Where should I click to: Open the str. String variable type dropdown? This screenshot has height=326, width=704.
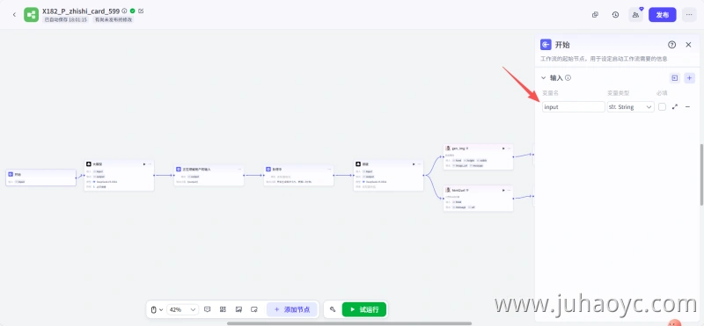point(630,107)
